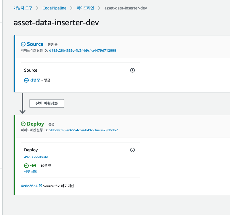Open commit 8e0e20c4 link

[x=29, y=186]
